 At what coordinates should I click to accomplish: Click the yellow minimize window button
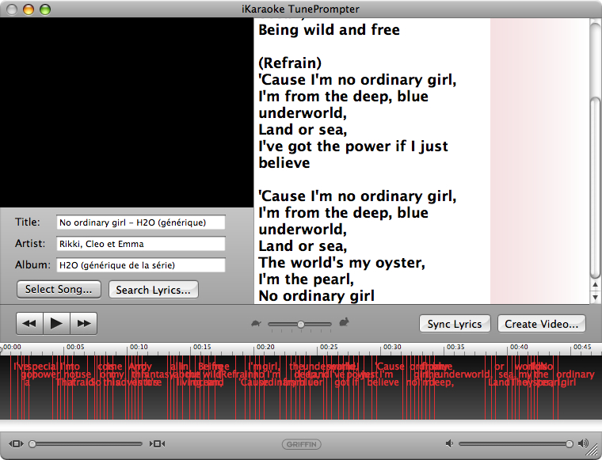(29, 10)
